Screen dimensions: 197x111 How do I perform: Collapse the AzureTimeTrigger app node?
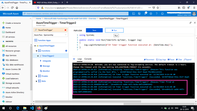click(35, 46)
